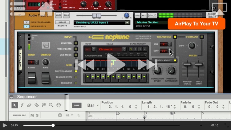Toggle MIDI To Voice Synth

(x=76, y=77)
